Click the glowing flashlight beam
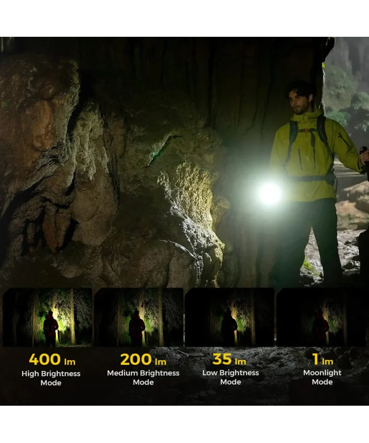Viewport: 369px width, 443px height. (x=269, y=193)
